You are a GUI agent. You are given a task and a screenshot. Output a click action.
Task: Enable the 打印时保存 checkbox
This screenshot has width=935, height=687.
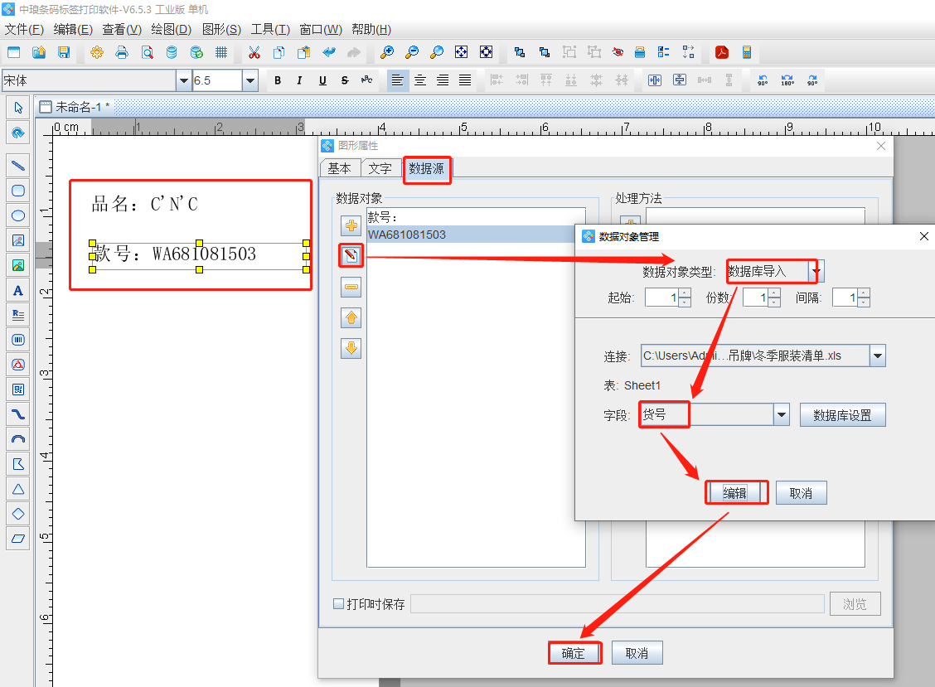[338, 604]
